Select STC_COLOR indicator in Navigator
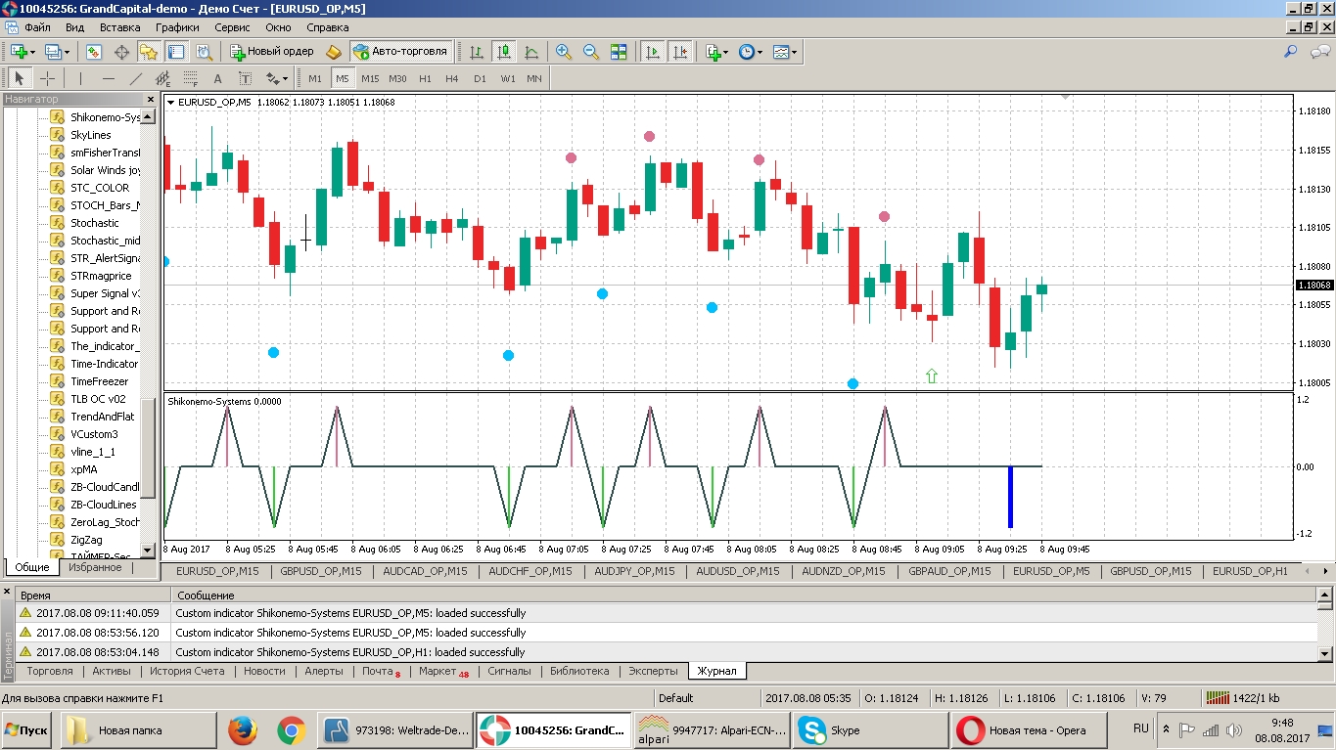 (x=100, y=188)
